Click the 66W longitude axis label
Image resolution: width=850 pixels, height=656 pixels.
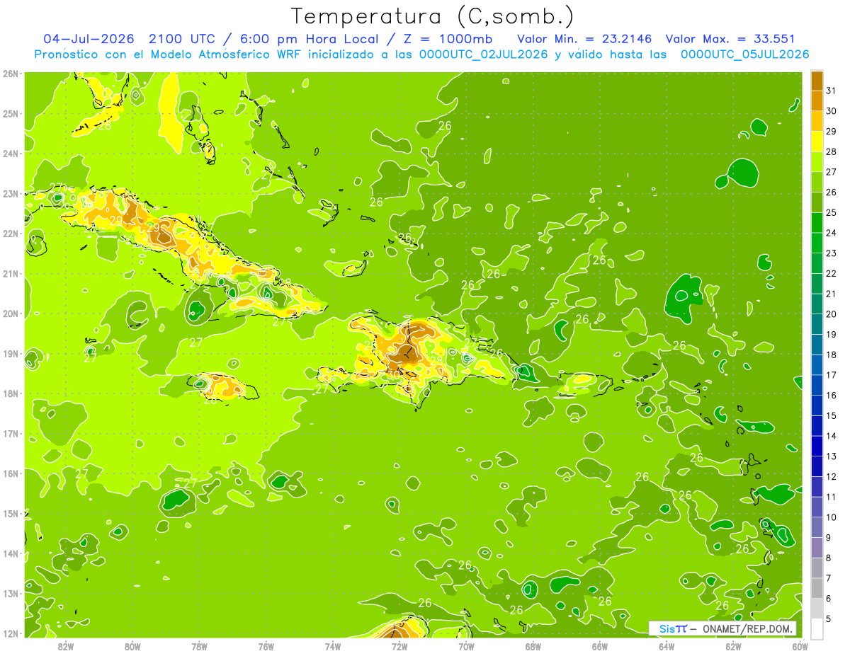pos(600,647)
